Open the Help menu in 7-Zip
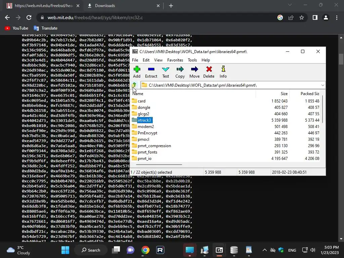The height and width of the screenshot is (258, 344). click(x=206, y=60)
